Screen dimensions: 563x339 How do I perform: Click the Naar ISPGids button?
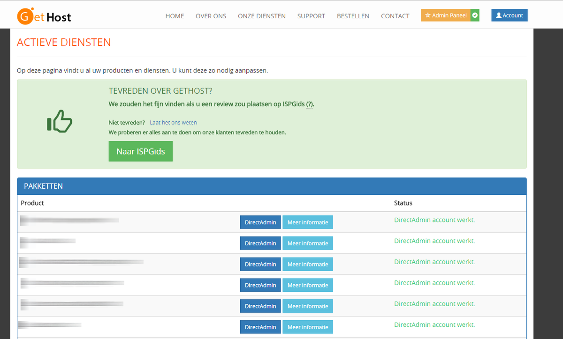point(140,151)
